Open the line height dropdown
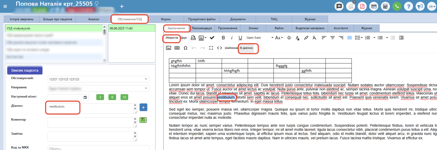This screenshot has width=437, height=150. pos(358,38)
